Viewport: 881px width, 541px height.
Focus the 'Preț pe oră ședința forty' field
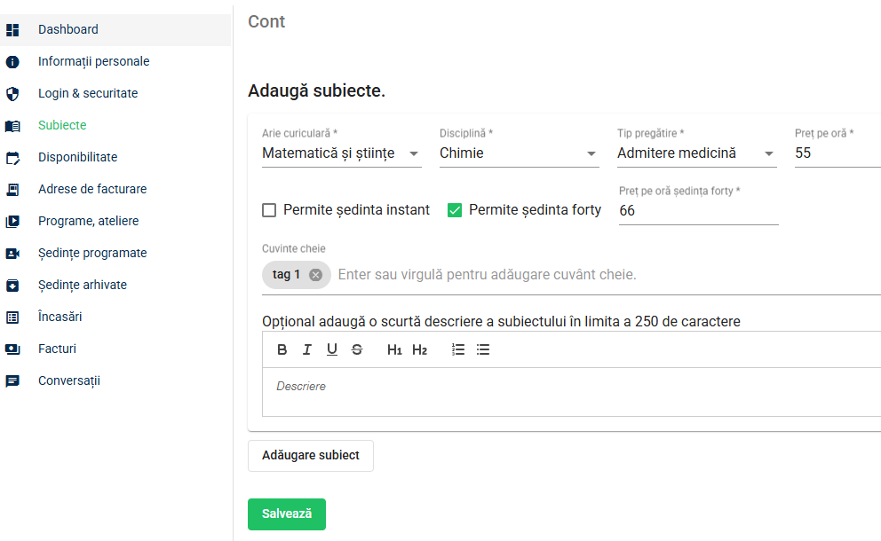click(698, 211)
